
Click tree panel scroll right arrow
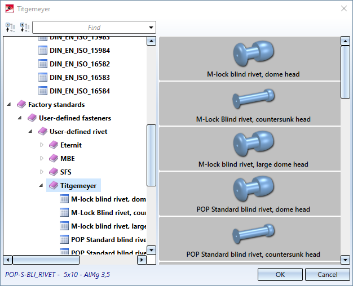click(142, 260)
